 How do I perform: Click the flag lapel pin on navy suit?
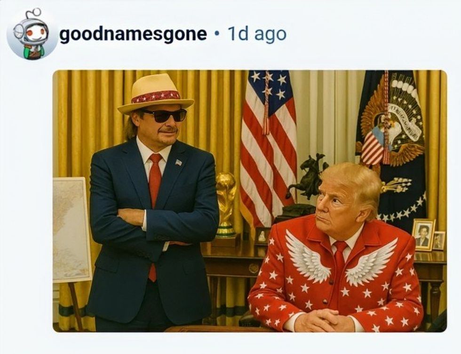[178, 162]
